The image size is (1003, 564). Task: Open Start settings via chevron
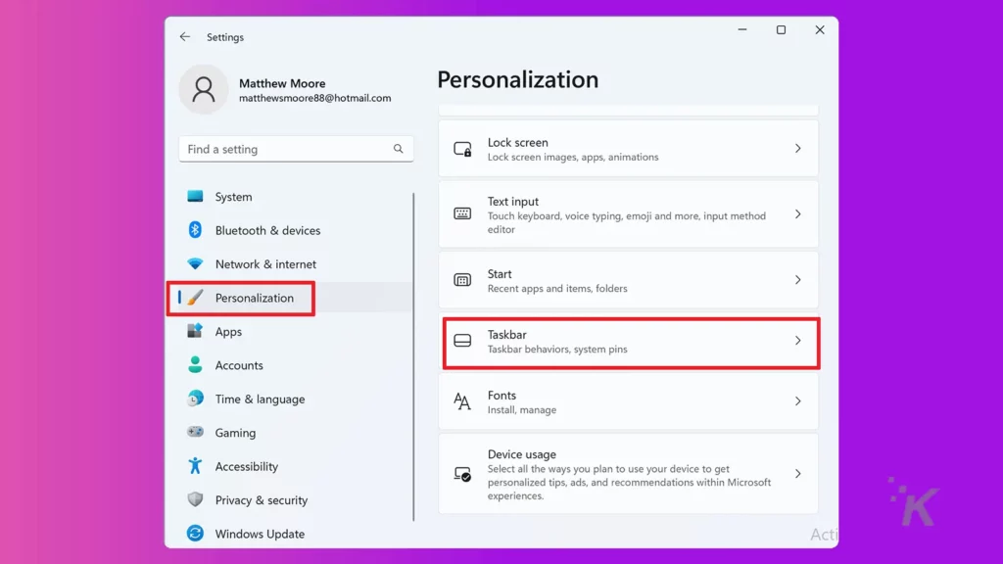tap(797, 280)
